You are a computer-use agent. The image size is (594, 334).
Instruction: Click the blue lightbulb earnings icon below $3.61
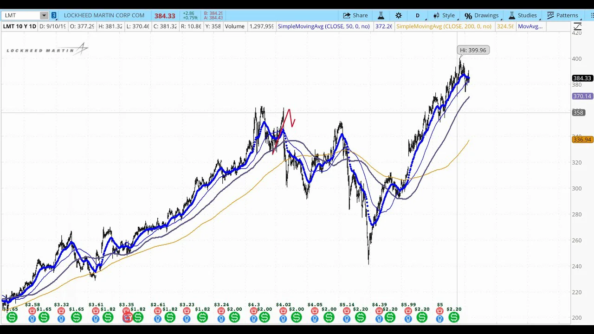click(96, 319)
